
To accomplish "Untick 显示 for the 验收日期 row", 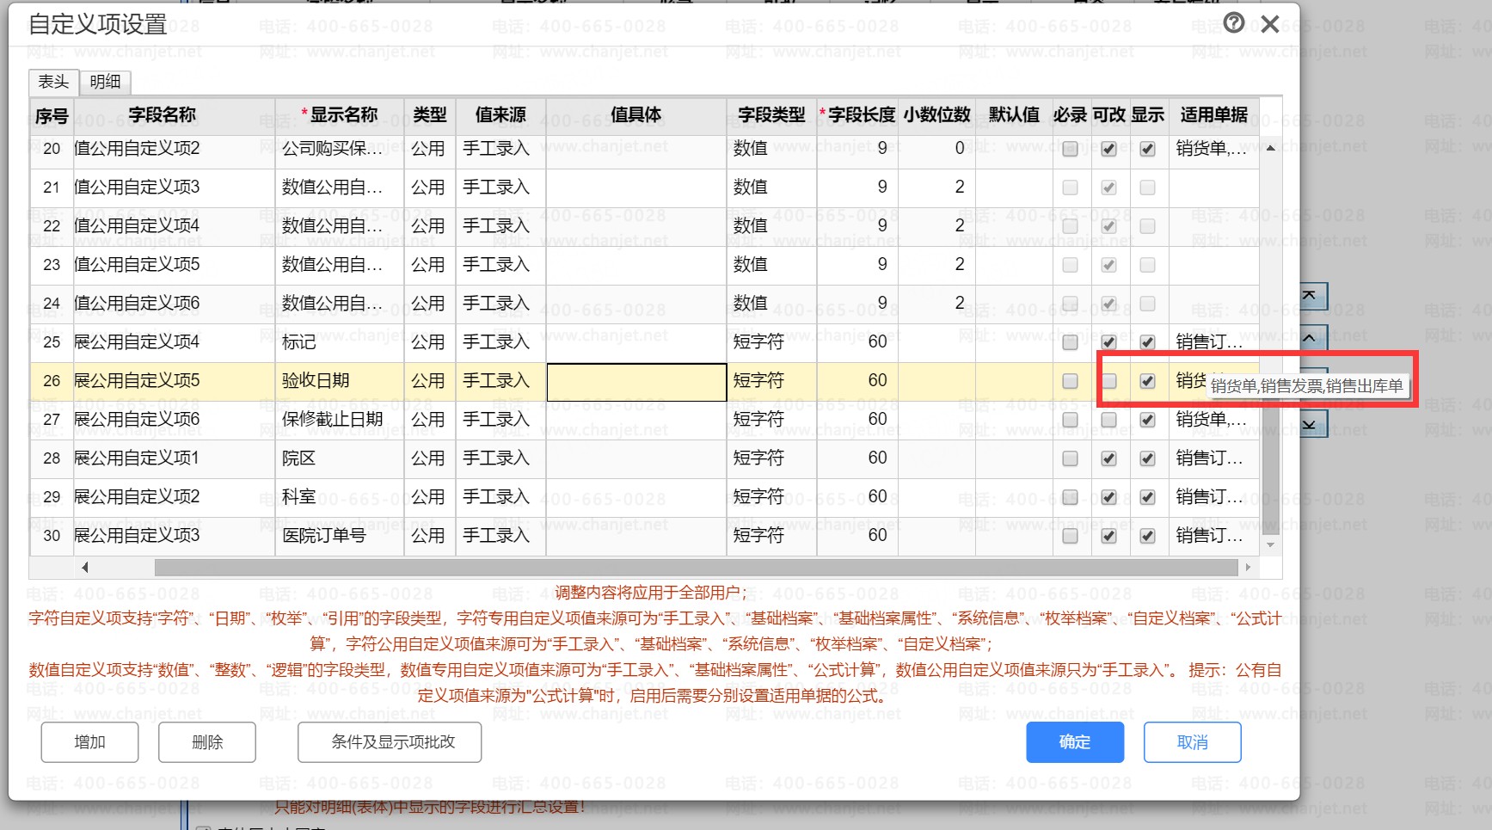I will tap(1147, 381).
